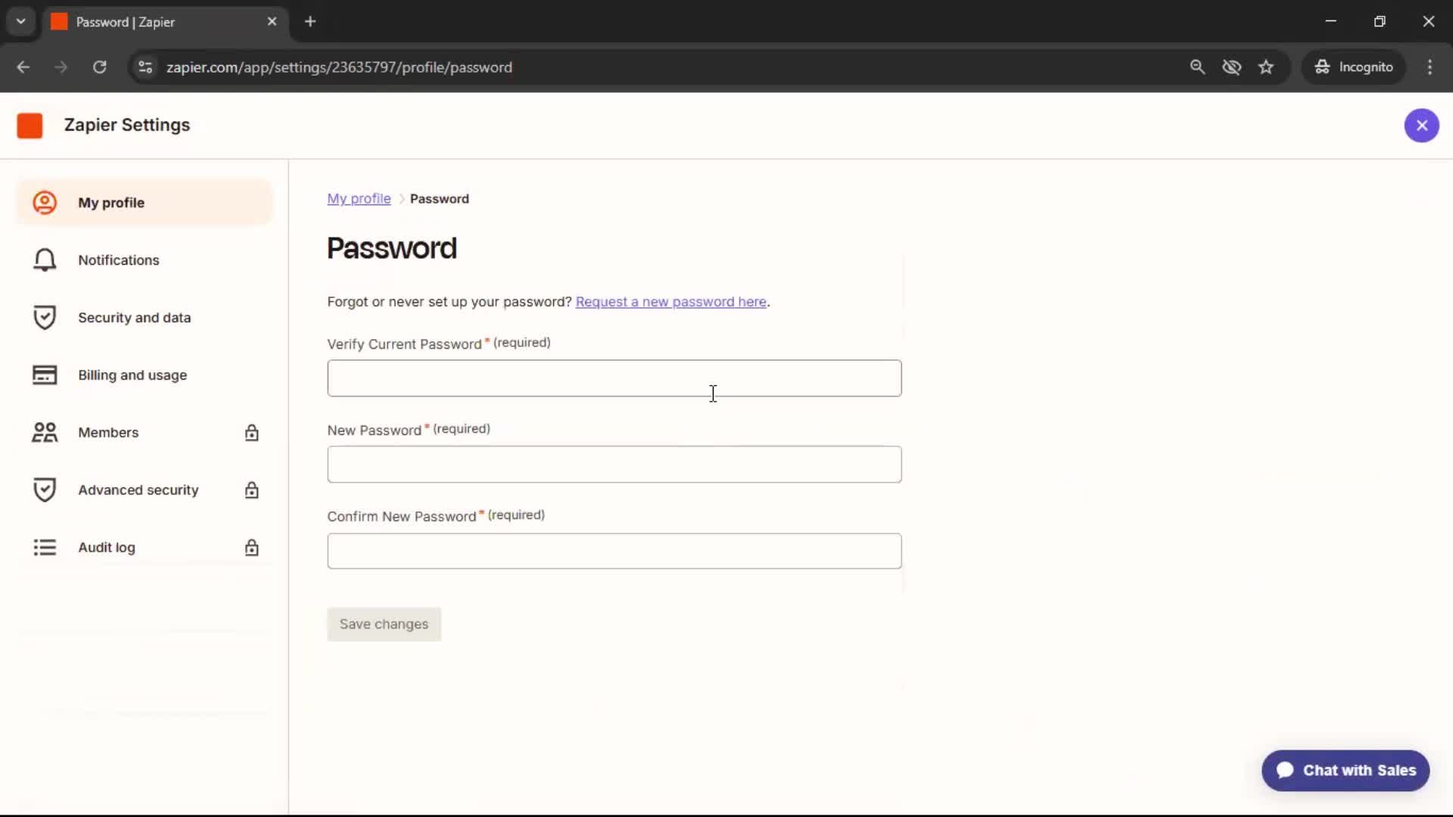Click the My profile breadcrumb link

pos(359,199)
